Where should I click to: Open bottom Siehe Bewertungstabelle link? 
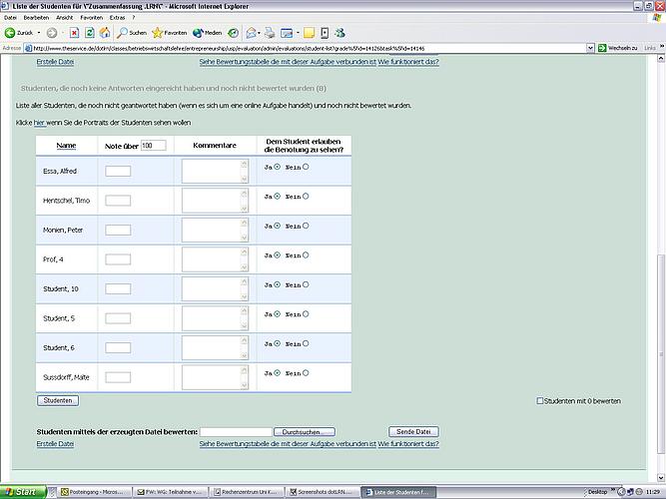click(288, 444)
